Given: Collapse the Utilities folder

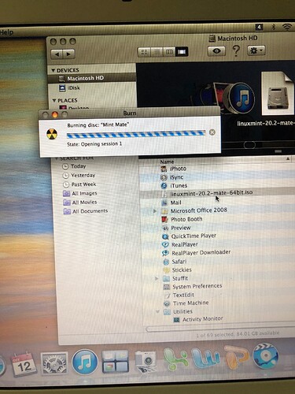Looking at the screenshot, I should [x=157, y=312].
